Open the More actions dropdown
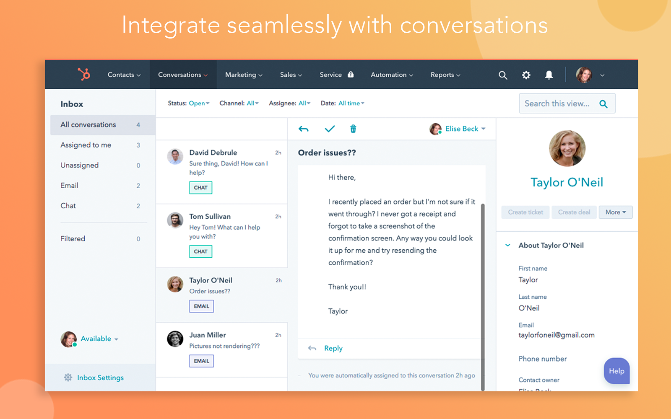Screen dimensions: 671x419 pyautogui.click(x=615, y=212)
